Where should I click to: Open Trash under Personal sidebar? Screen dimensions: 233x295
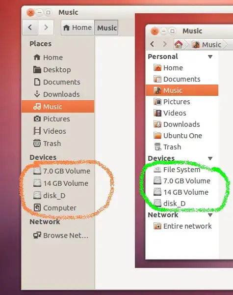click(182, 147)
